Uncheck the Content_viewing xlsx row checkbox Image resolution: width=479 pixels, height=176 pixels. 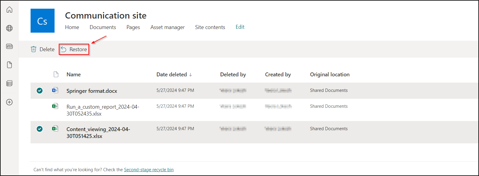pyautogui.click(x=40, y=129)
